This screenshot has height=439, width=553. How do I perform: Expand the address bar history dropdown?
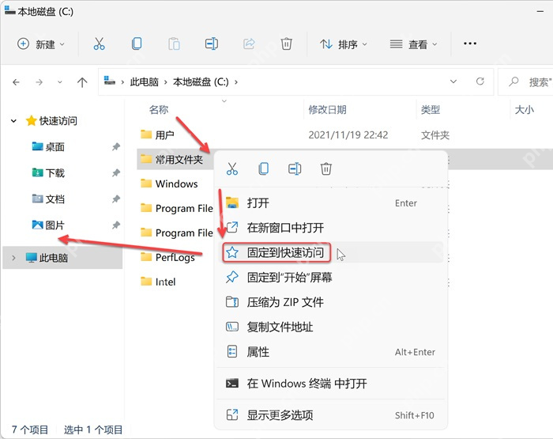(x=453, y=81)
